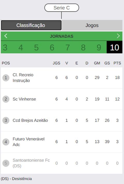Go to previous jornadas with left arrow
Image resolution: width=124 pixels, height=184 pixels.
[x=6, y=36]
